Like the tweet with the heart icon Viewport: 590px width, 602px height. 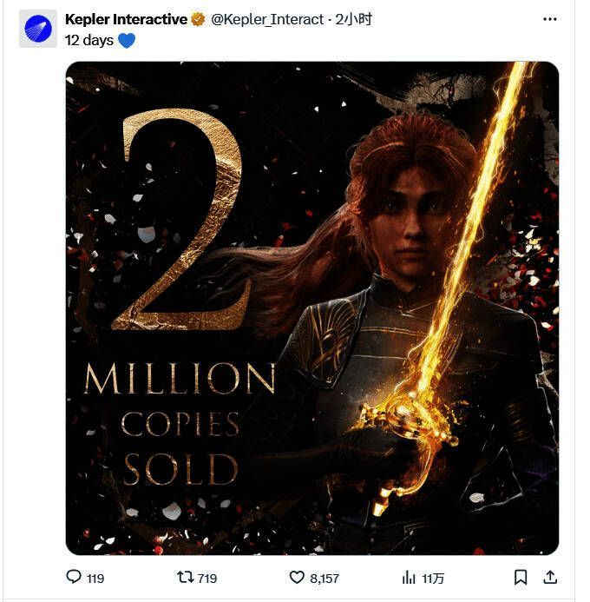(297, 577)
